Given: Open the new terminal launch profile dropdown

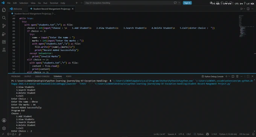Looking at the screenshot, I should click(229, 76).
